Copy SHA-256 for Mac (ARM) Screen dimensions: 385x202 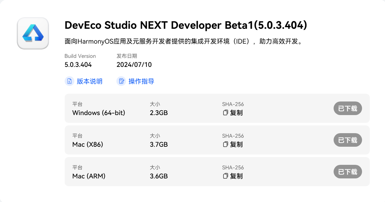coord(233,176)
